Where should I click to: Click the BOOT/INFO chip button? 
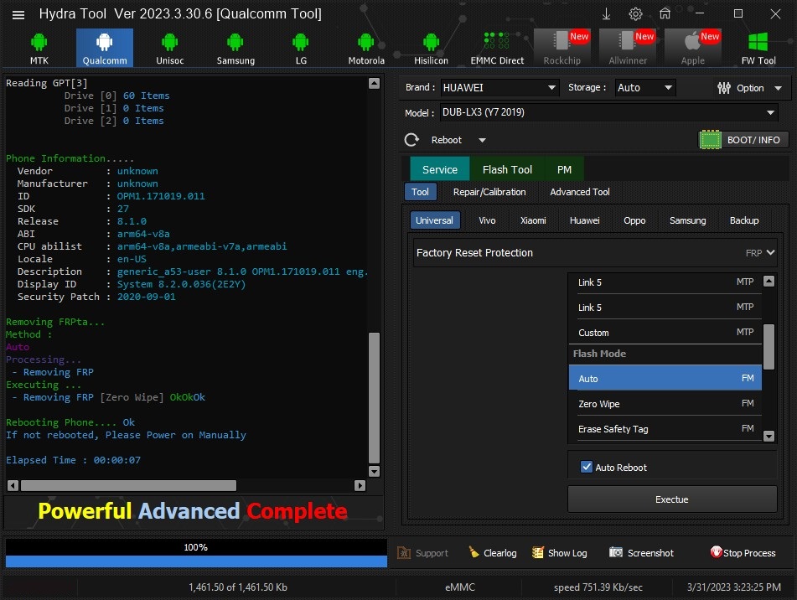click(743, 140)
